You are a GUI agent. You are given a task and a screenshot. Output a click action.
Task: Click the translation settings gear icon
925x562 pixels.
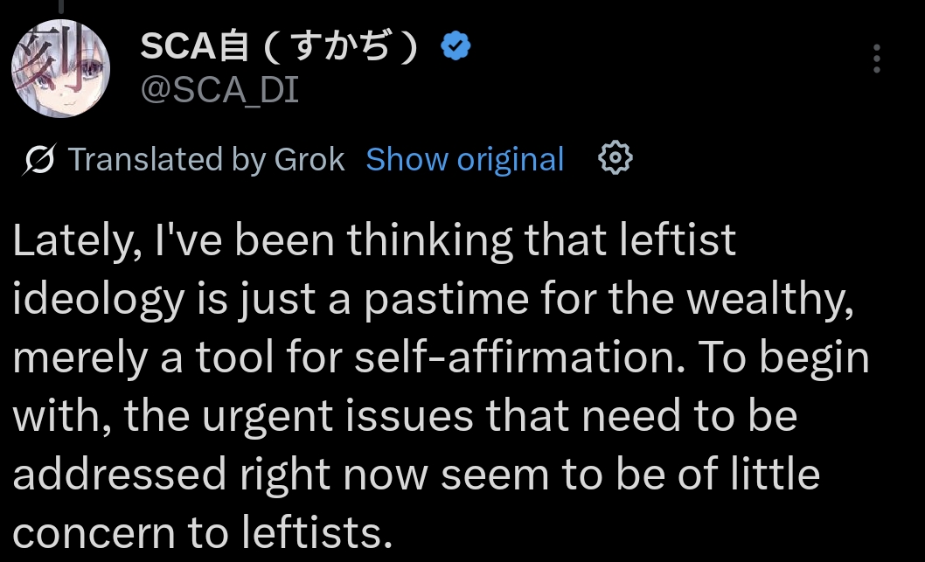pos(615,159)
